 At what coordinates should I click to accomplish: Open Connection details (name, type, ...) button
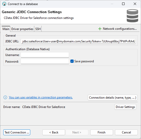(x=112, y=98)
